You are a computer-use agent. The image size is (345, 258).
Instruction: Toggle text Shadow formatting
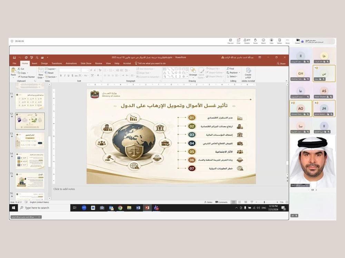pos(72,75)
